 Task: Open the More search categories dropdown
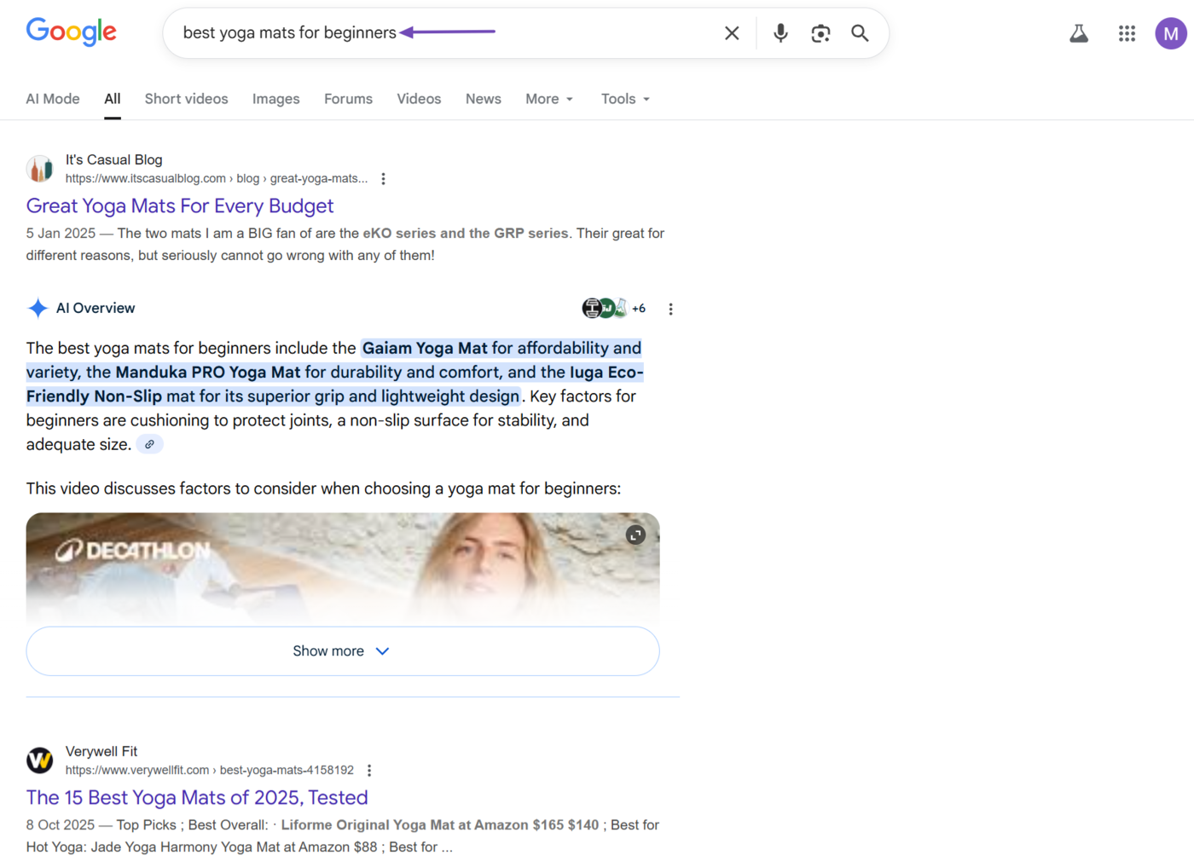pos(549,99)
